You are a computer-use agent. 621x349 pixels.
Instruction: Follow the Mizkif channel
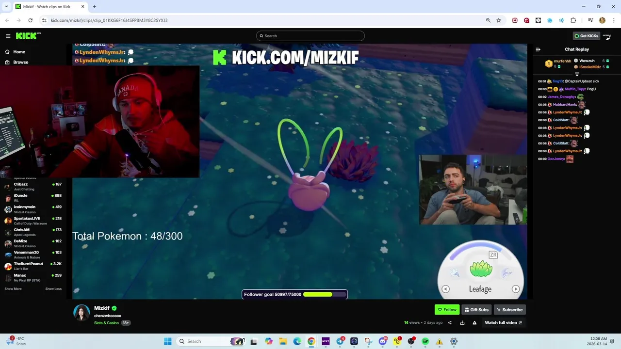[x=447, y=310]
